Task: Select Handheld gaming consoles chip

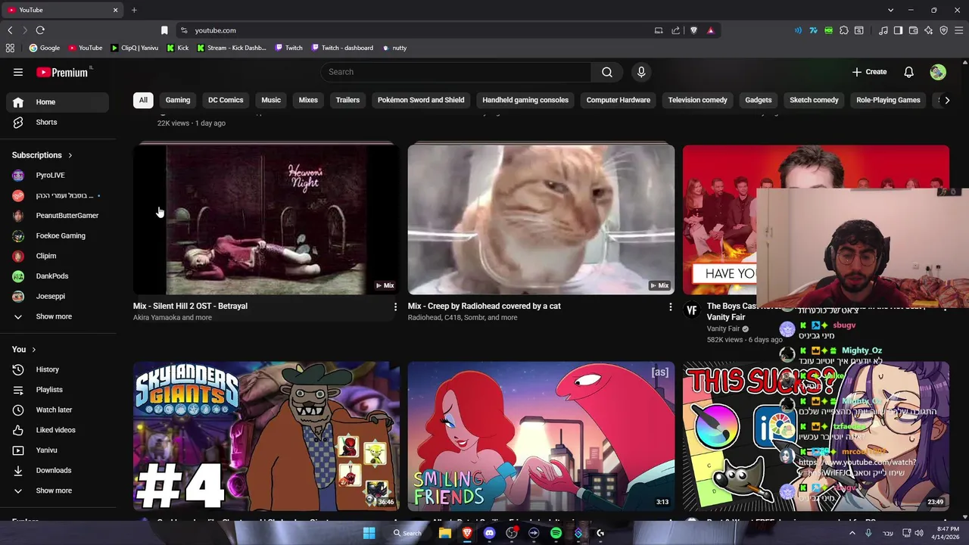Action: click(525, 100)
